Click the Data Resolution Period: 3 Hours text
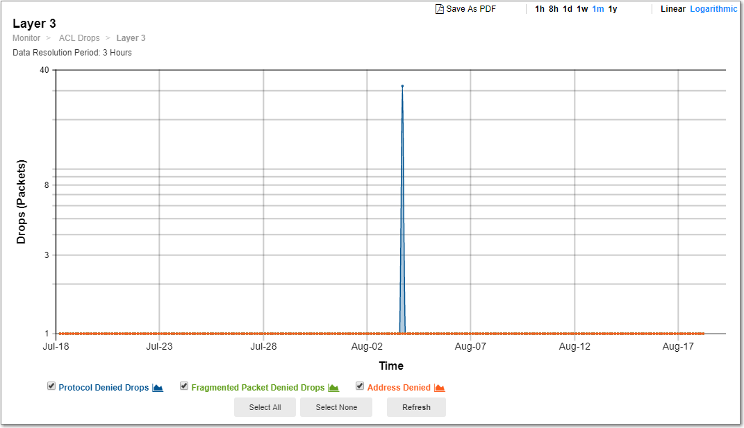This screenshot has width=744, height=428. 72,53
